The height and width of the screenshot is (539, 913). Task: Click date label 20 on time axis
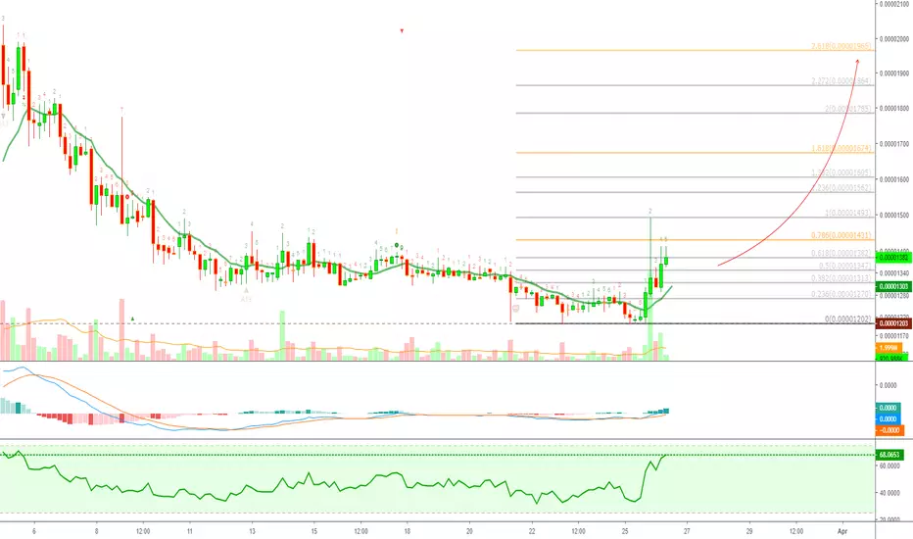(x=469, y=531)
